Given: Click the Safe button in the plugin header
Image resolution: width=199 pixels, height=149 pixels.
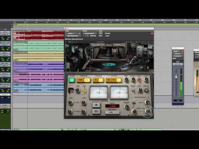Looking at the screenshot, I should point(100,36).
